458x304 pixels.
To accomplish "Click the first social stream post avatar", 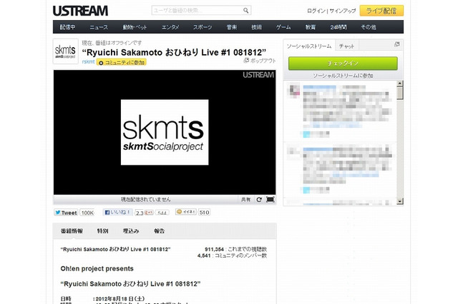I will pyautogui.click(x=294, y=90).
